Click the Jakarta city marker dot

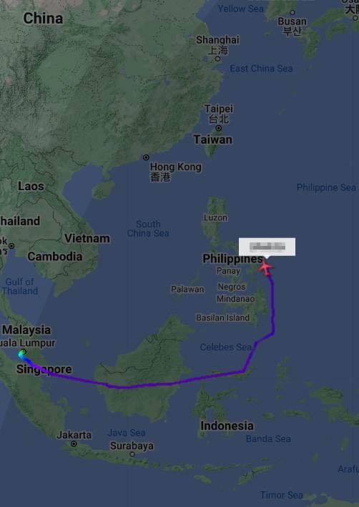pyautogui.click(x=74, y=444)
